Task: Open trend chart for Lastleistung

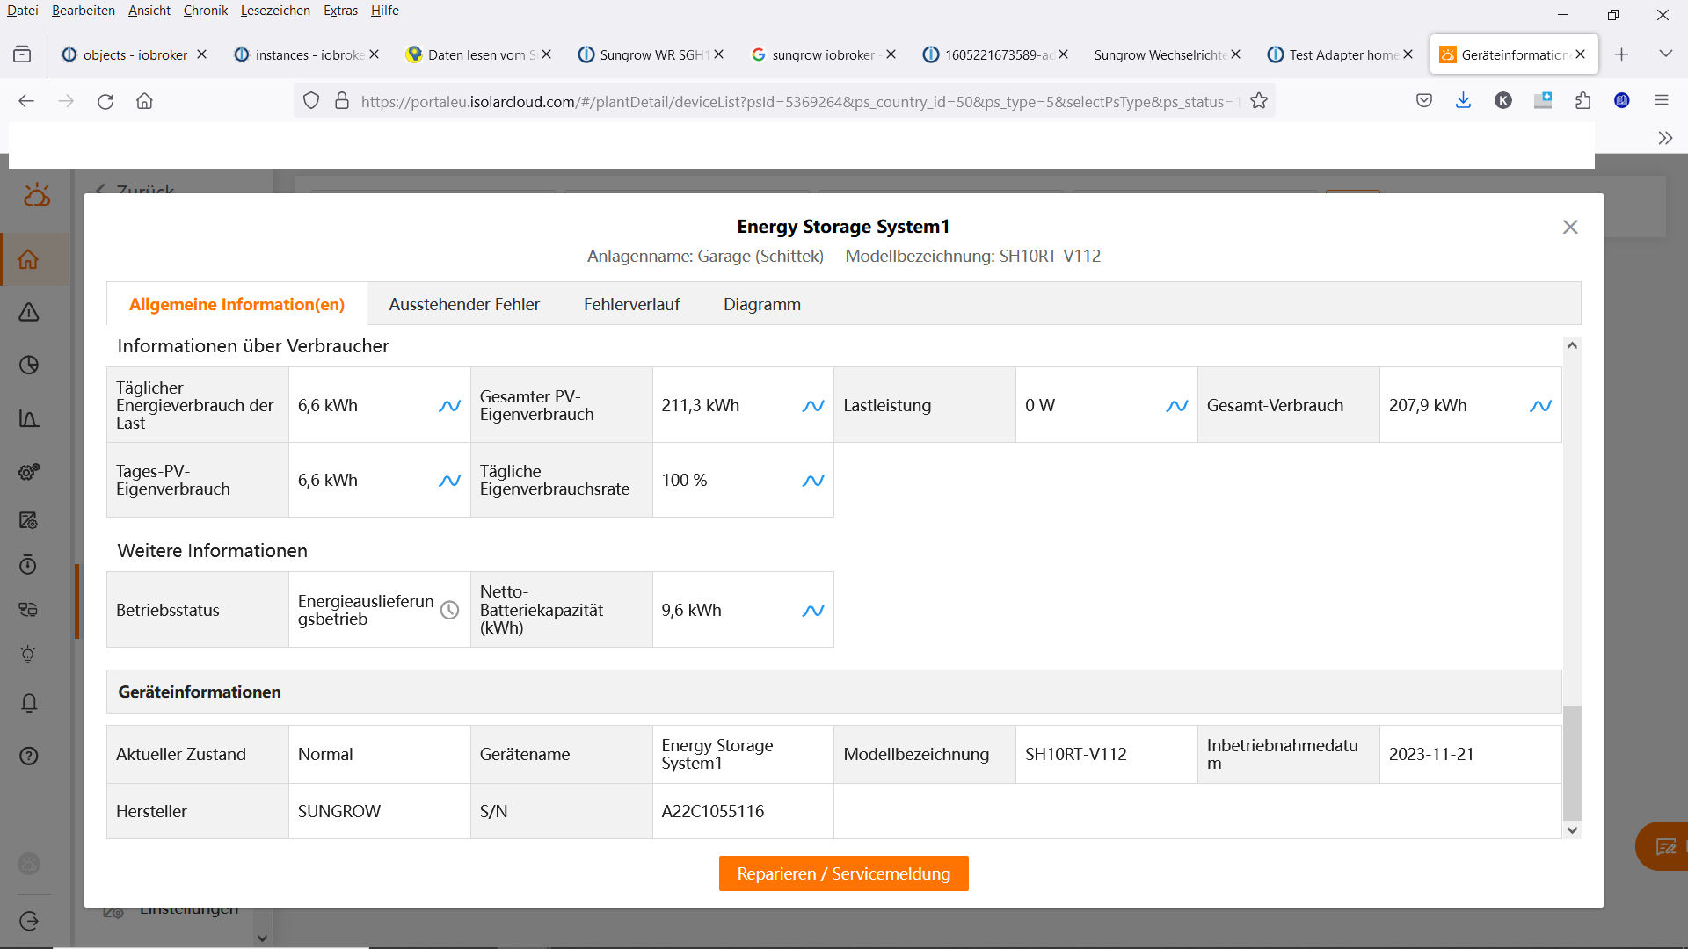Action: pos(1177,406)
